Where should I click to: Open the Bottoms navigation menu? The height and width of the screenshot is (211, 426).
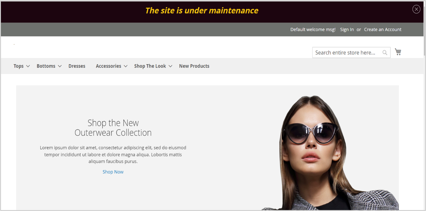click(46, 66)
